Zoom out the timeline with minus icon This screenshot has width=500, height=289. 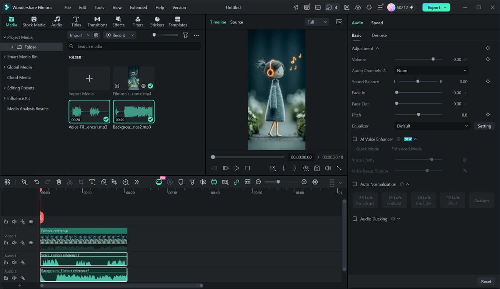(x=258, y=182)
